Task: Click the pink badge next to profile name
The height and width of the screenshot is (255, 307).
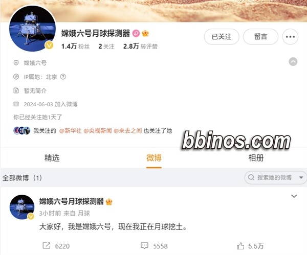Action: [x=136, y=33]
